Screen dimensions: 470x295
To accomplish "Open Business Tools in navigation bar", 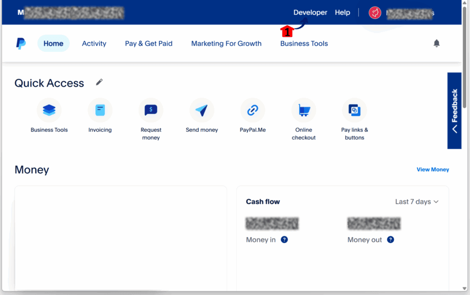I will point(304,44).
